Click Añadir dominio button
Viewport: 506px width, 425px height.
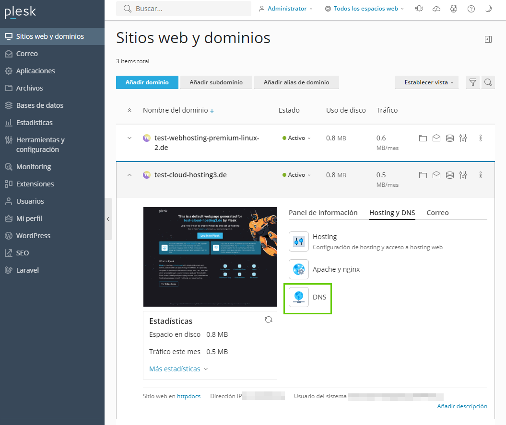(147, 82)
